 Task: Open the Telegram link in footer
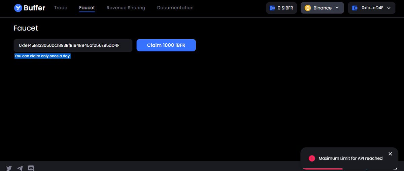point(20,168)
